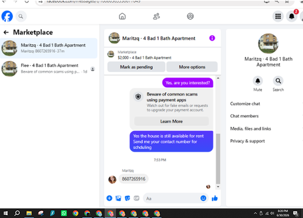Screen dimensions: 303x218
Task: Open the Groups icon in top navigation
Action: click(190, 16)
